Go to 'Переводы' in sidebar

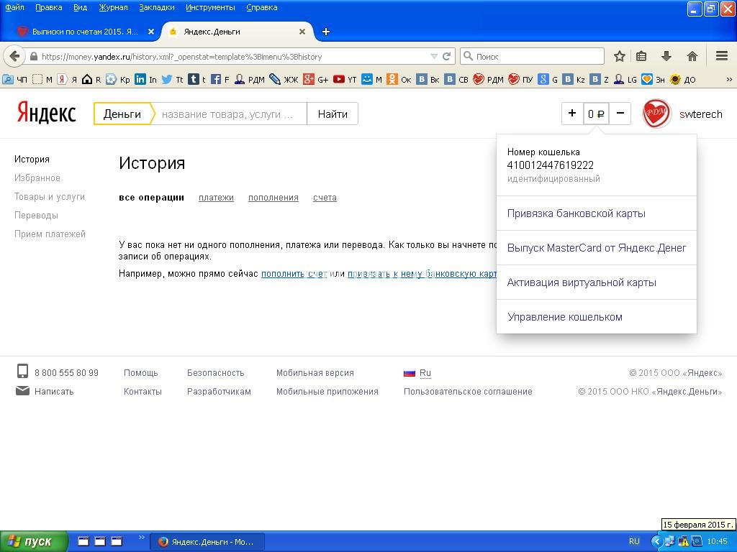pyautogui.click(x=36, y=216)
